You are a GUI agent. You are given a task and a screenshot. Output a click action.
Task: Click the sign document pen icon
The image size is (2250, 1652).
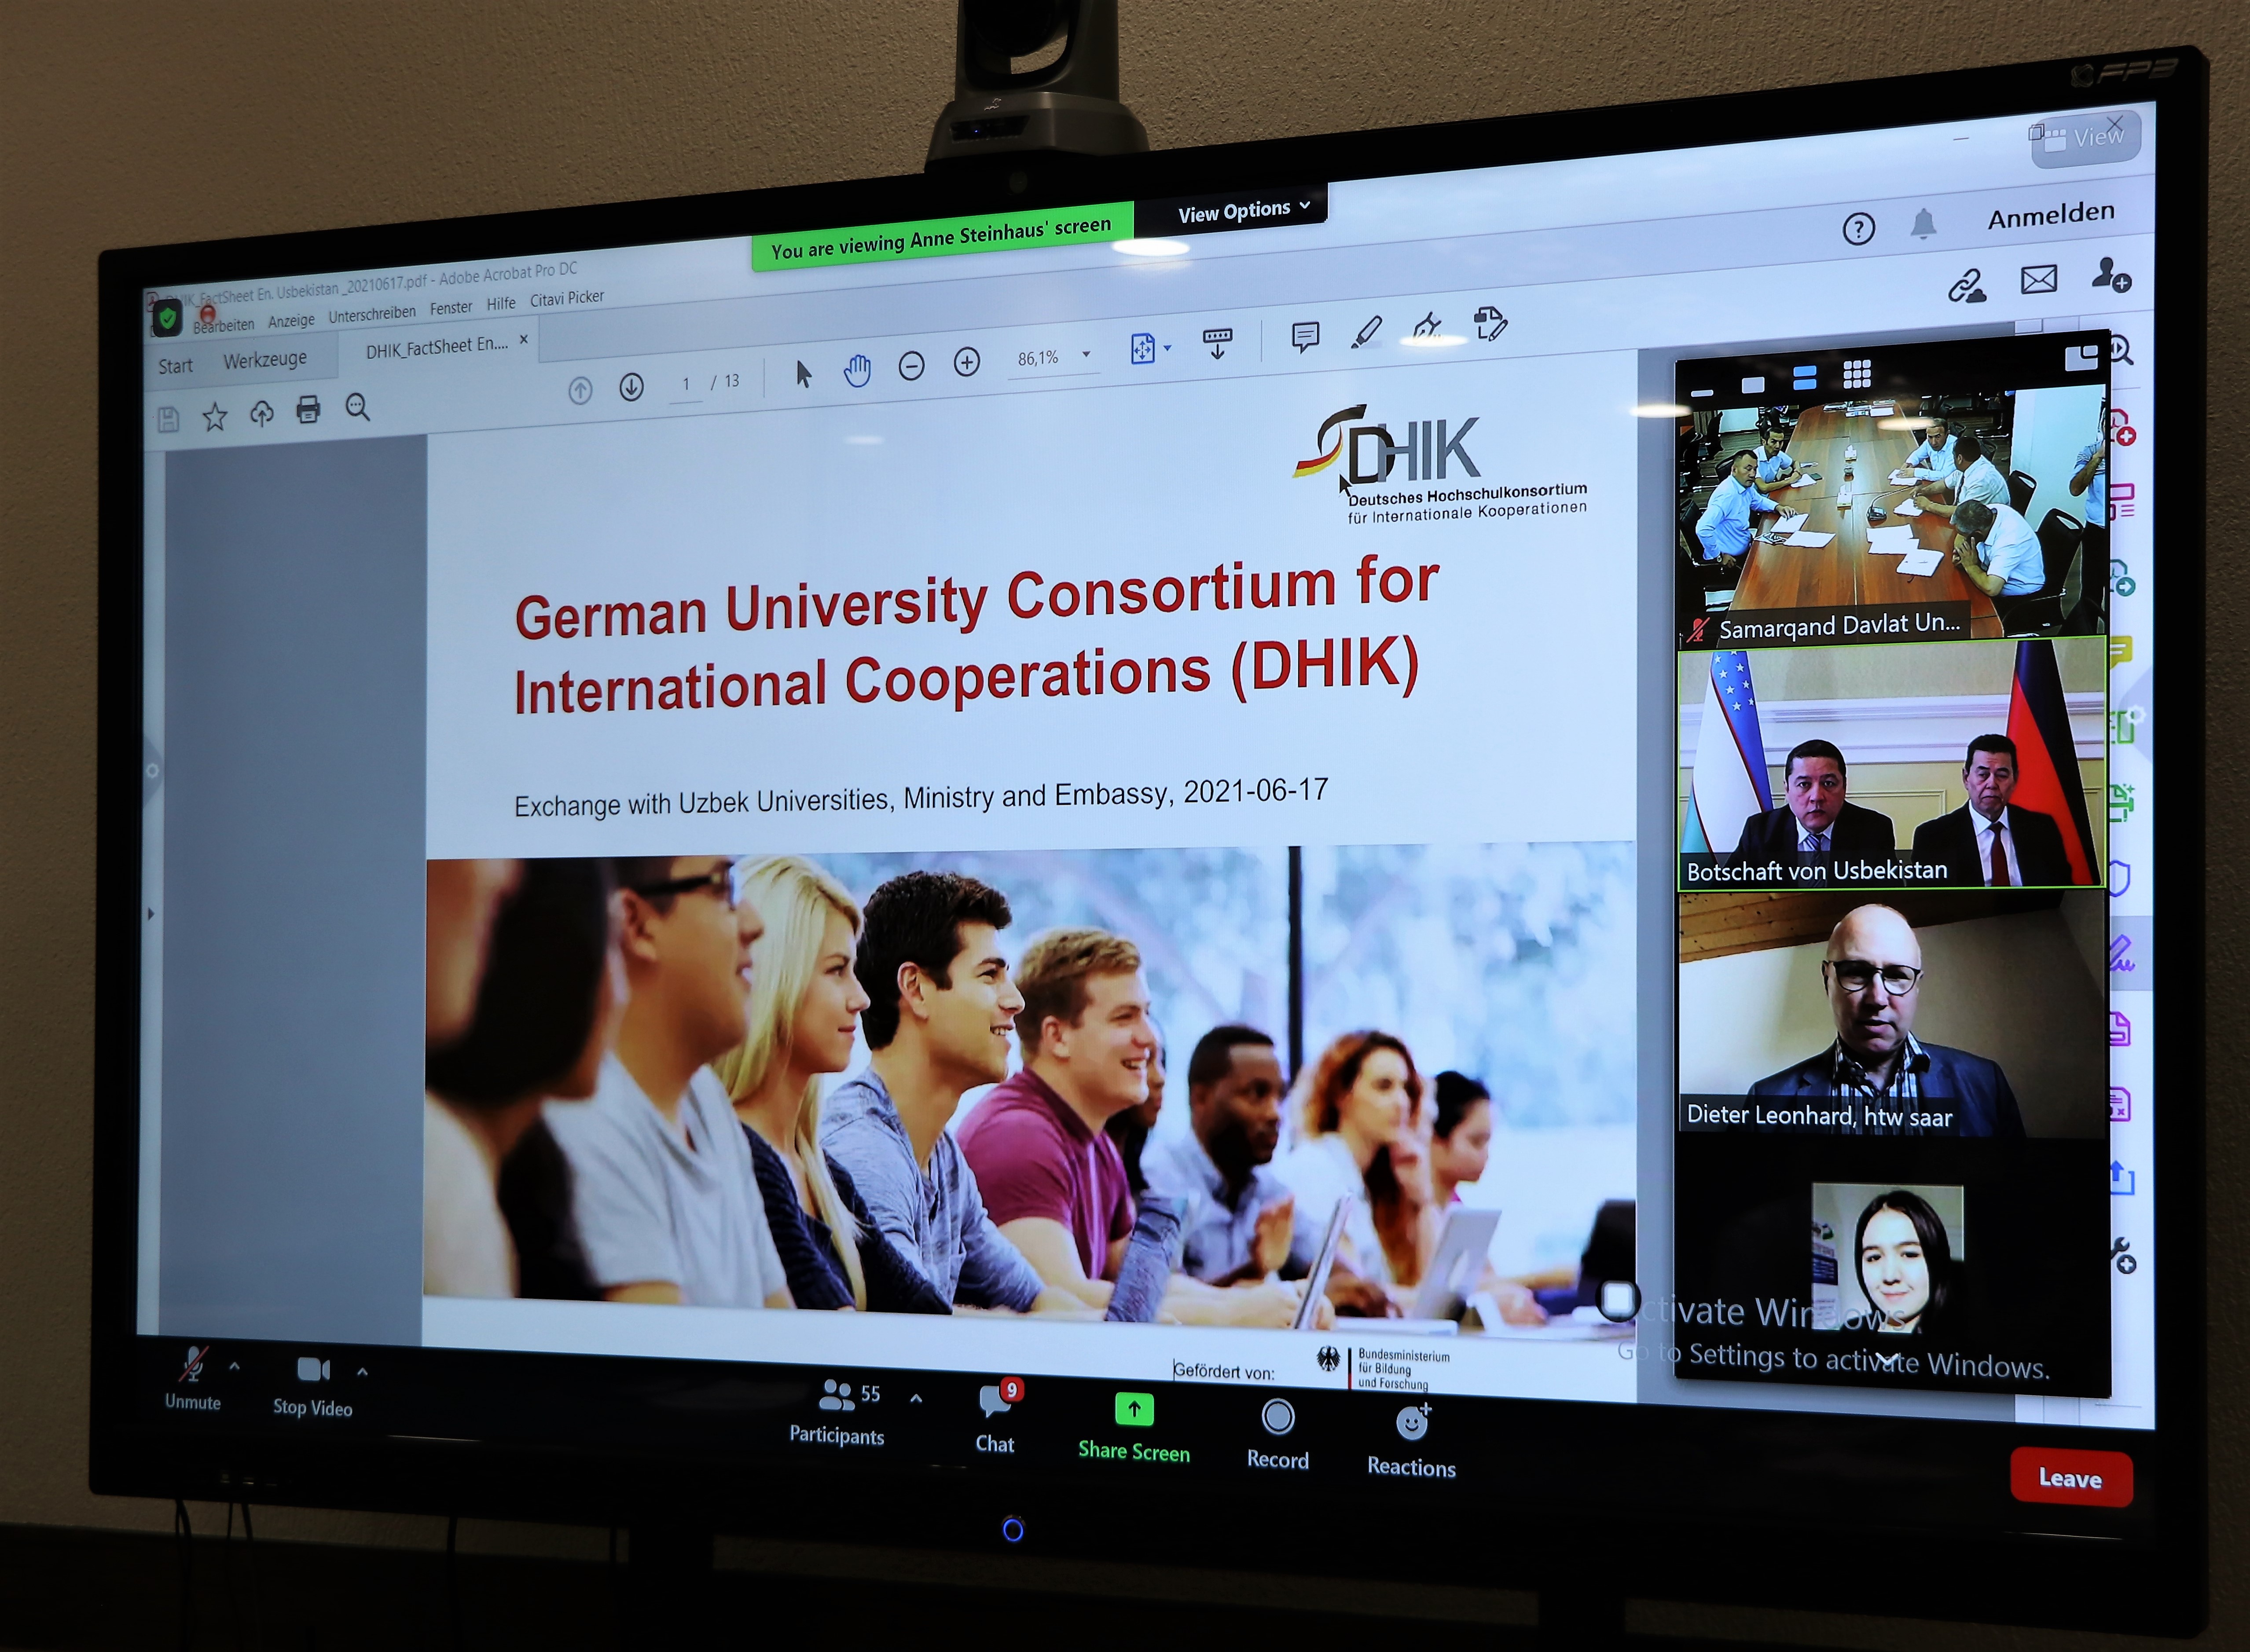coord(1427,327)
